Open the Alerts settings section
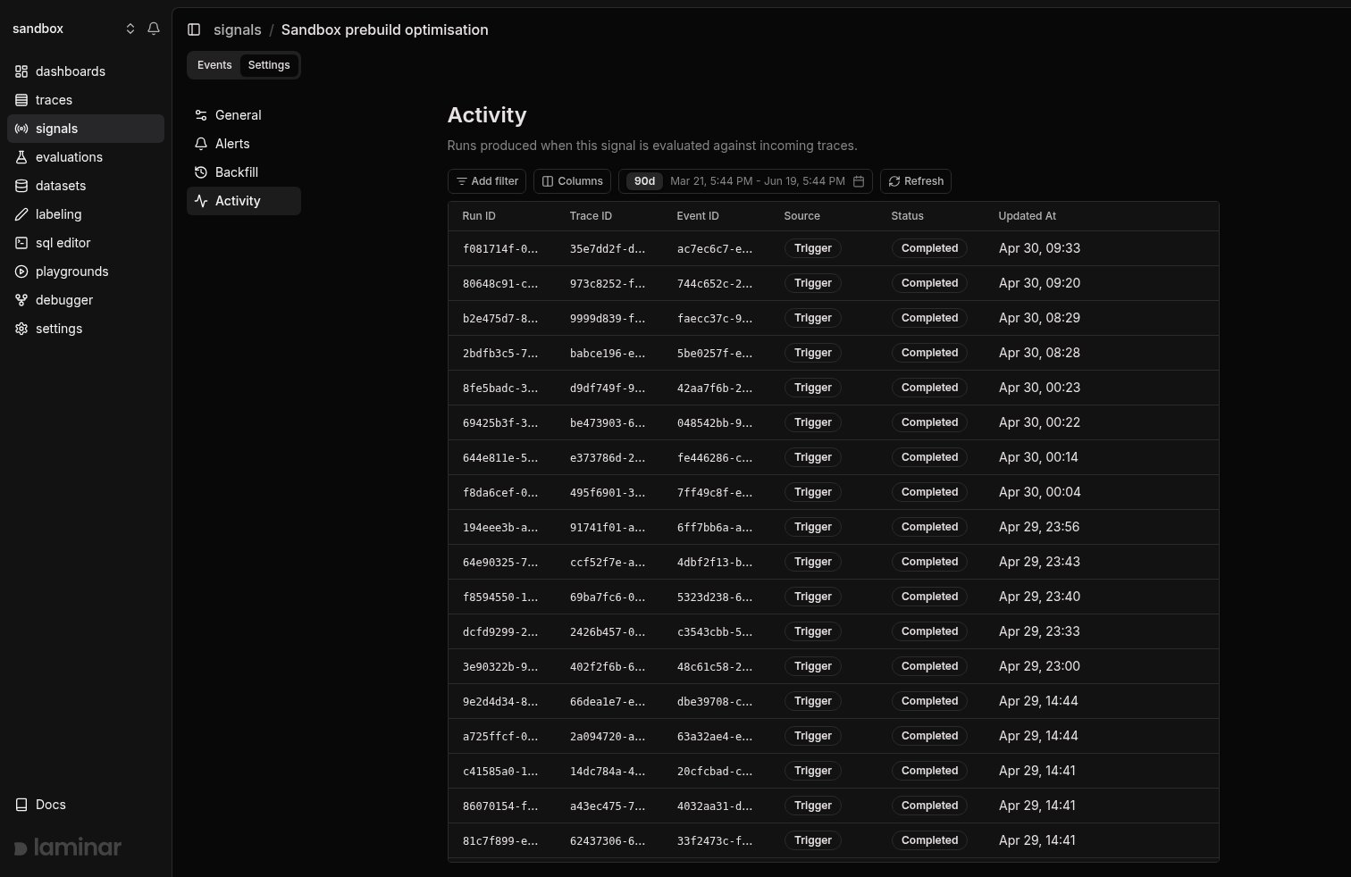1351x877 pixels. coord(244,144)
